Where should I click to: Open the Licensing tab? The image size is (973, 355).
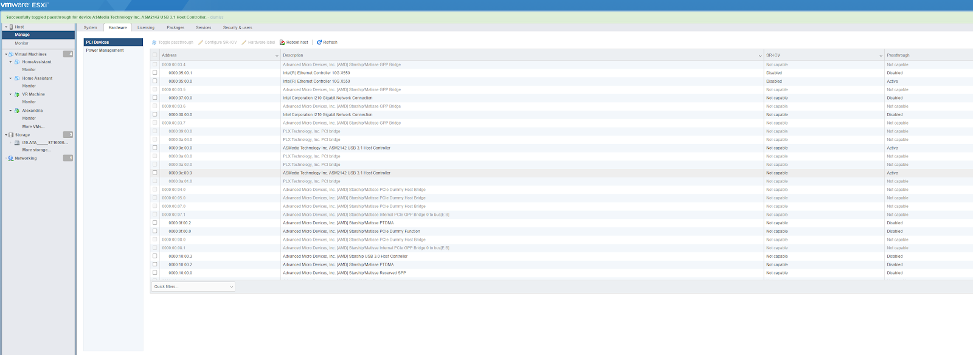(x=146, y=27)
